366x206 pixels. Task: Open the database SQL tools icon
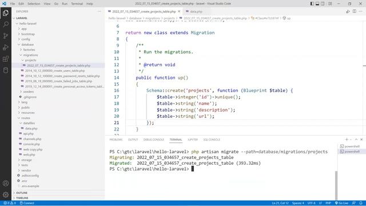pyautogui.click(x=6, y=70)
